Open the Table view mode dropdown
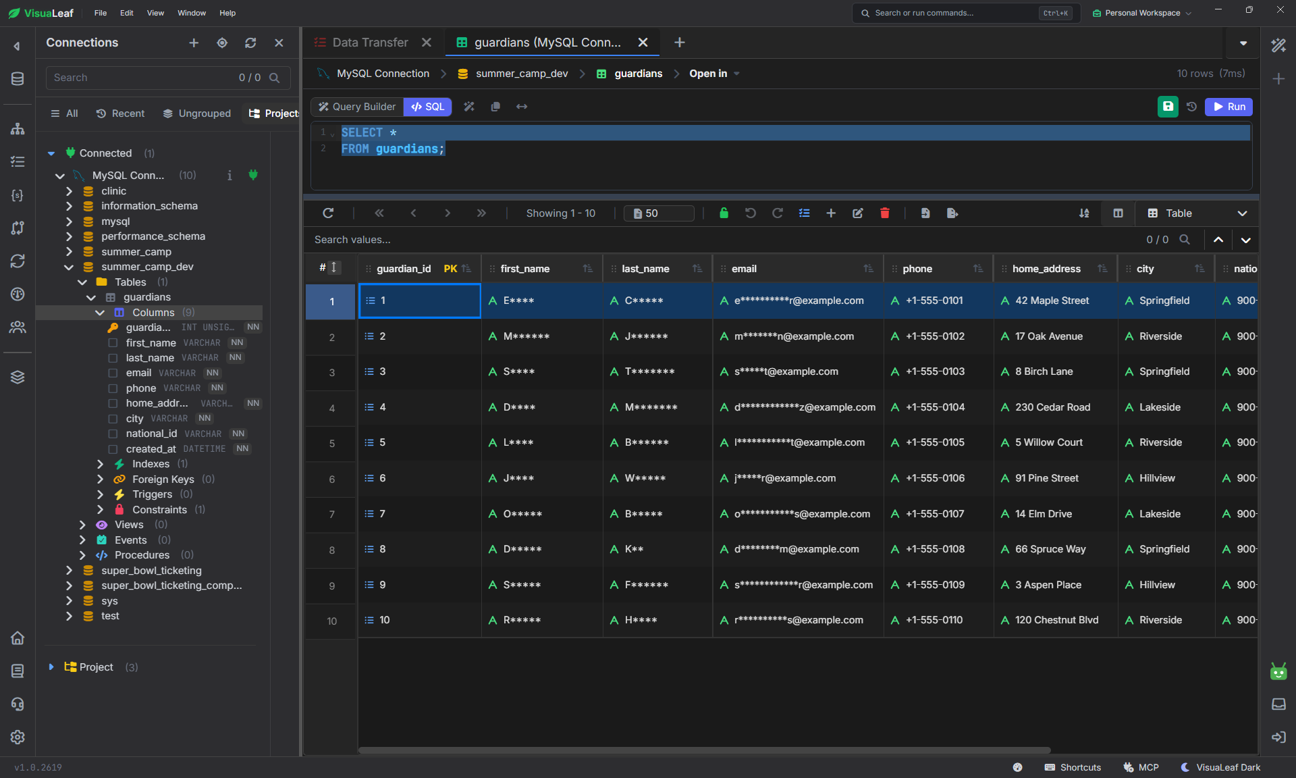 tap(1196, 213)
